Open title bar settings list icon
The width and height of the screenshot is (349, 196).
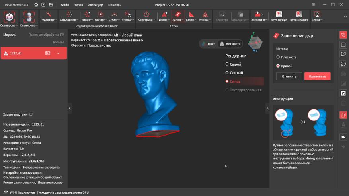pos(314,5)
